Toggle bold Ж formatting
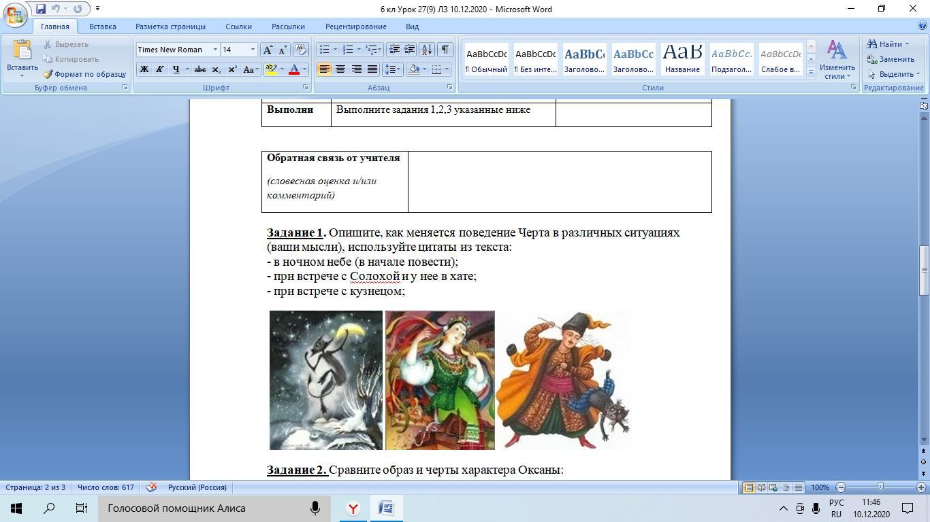Viewport: 930px width, 522px height. pos(144,69)
